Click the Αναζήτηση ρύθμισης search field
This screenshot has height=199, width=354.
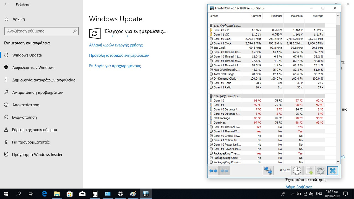click(41, 31)
